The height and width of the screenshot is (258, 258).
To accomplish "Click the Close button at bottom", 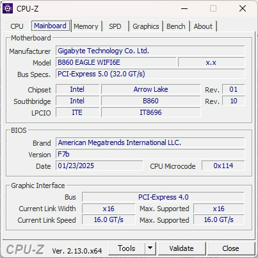I will click(230, 248).
